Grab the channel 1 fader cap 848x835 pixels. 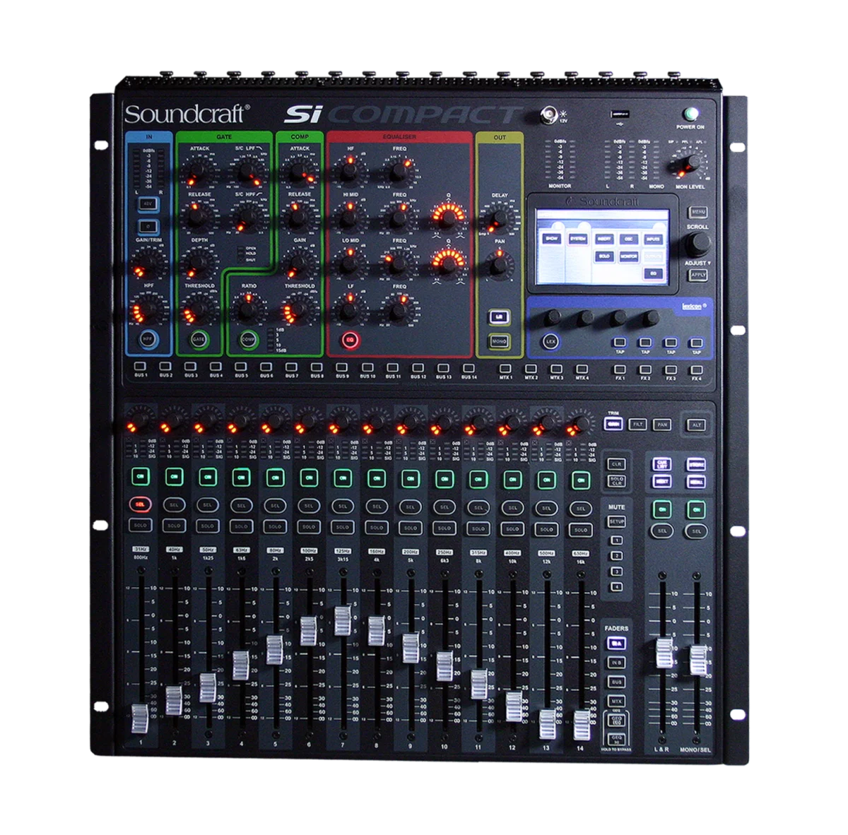140,718
